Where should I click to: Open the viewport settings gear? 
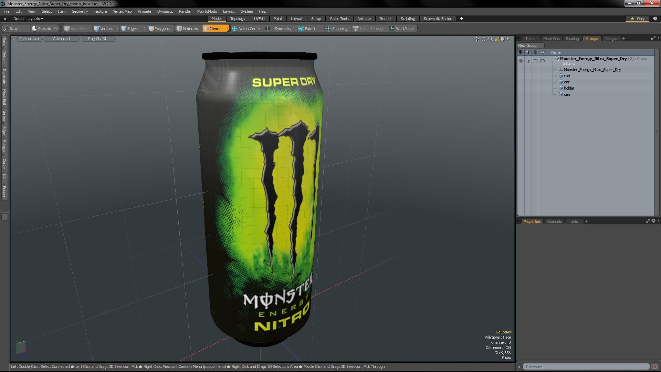point(503,39)
